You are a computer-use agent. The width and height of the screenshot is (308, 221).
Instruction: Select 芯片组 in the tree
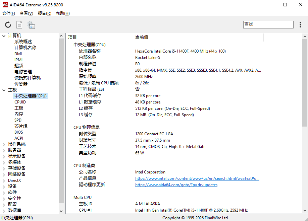(x=21, y=126)
